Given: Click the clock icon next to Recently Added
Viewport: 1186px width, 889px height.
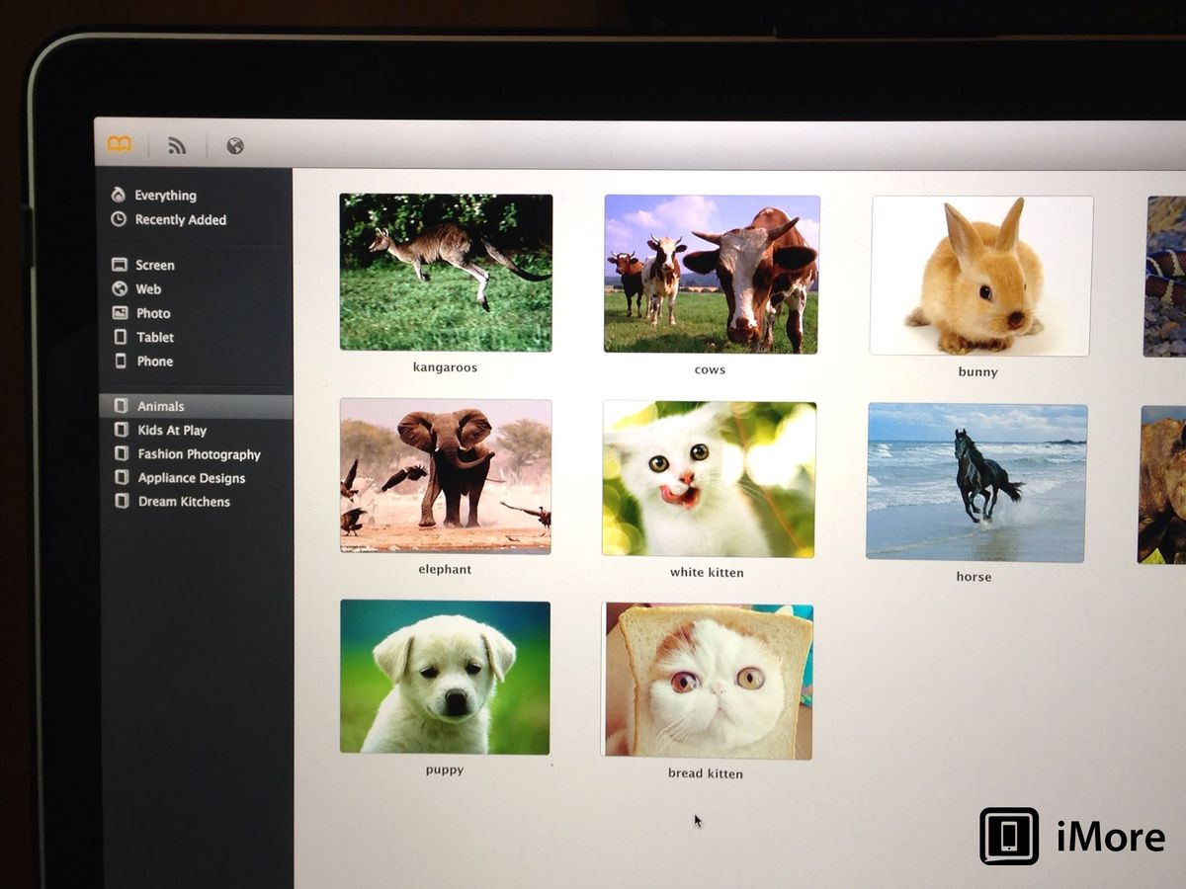Looking at the screenshot, I should 119,219.
